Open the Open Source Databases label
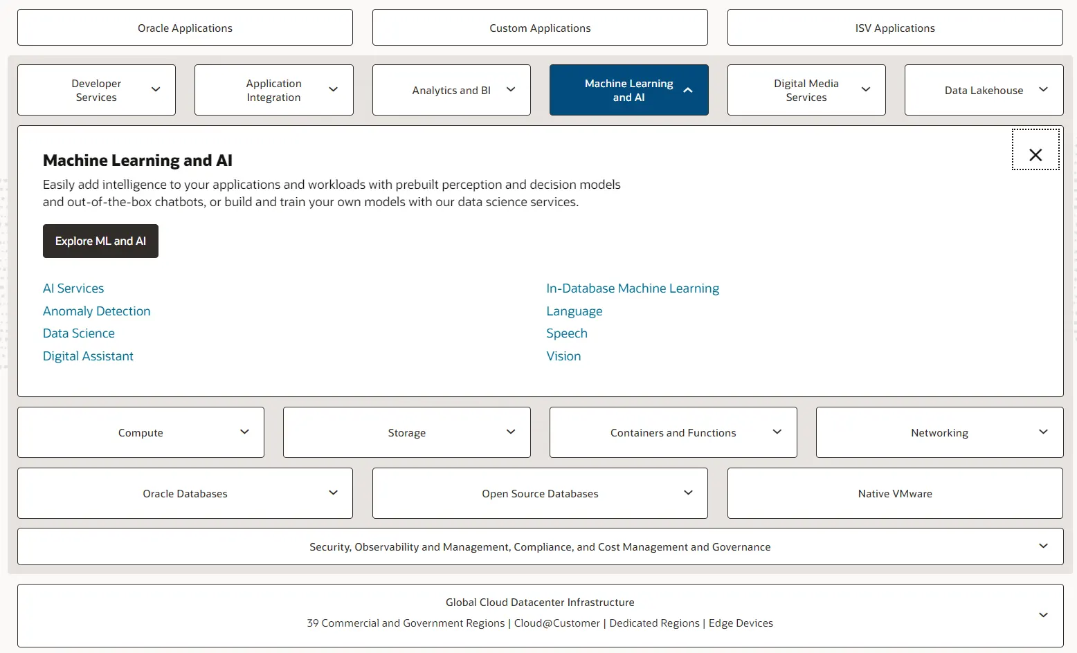The image size is (1077, 653). (540, 493)
